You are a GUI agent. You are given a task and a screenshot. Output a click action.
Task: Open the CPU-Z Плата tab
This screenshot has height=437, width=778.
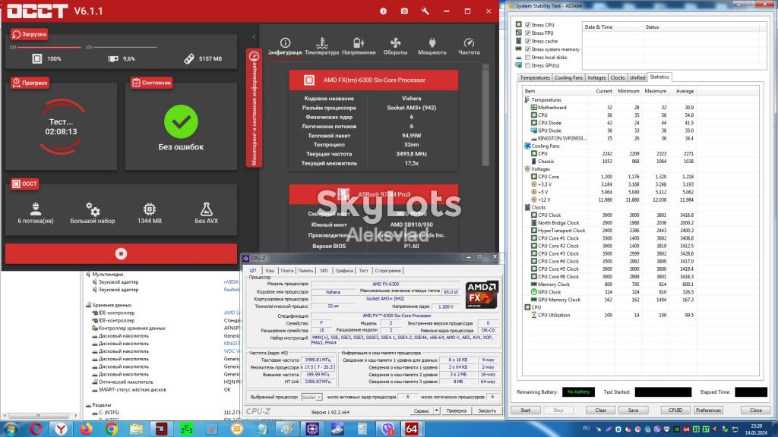[286, 271]
